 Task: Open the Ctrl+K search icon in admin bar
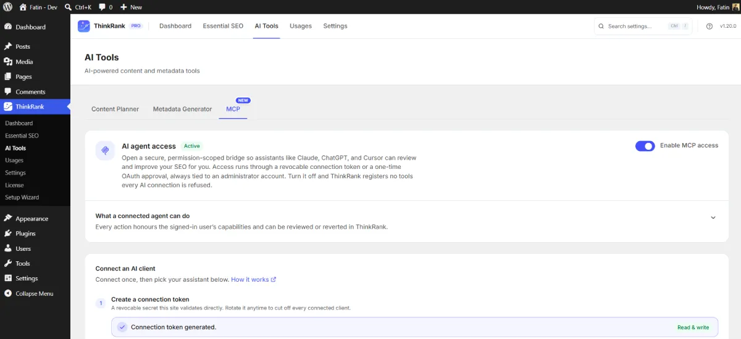click(x=68, y=7)
